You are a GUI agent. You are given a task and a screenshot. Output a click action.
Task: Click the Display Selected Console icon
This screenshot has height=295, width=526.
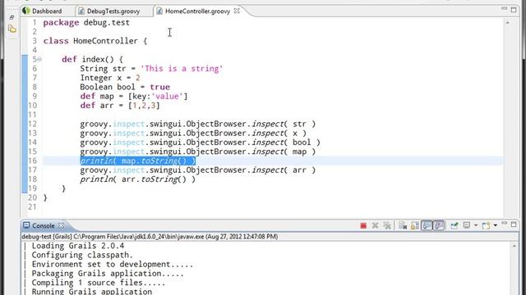point(467,225)
